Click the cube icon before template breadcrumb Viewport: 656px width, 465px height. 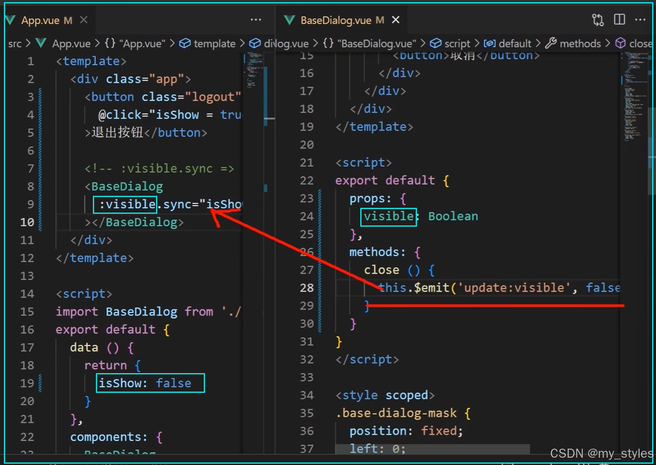tap(185, 43)
